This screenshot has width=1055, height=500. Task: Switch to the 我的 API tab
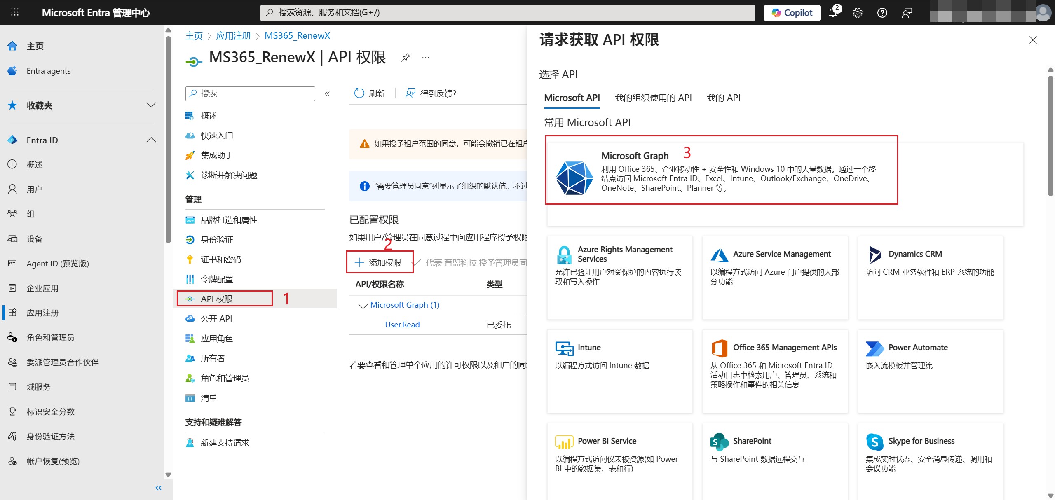(724, 98)
